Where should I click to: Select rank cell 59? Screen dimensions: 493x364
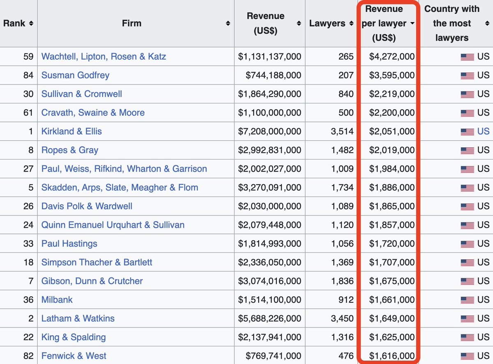(x=28, y=56)
